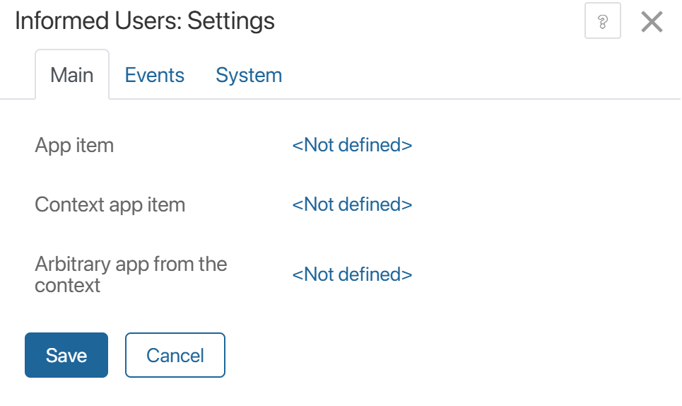Image resolution: width=682 pixels, height=406 pixels.
Task: Click the Context app item label
Action: point(110,204)
